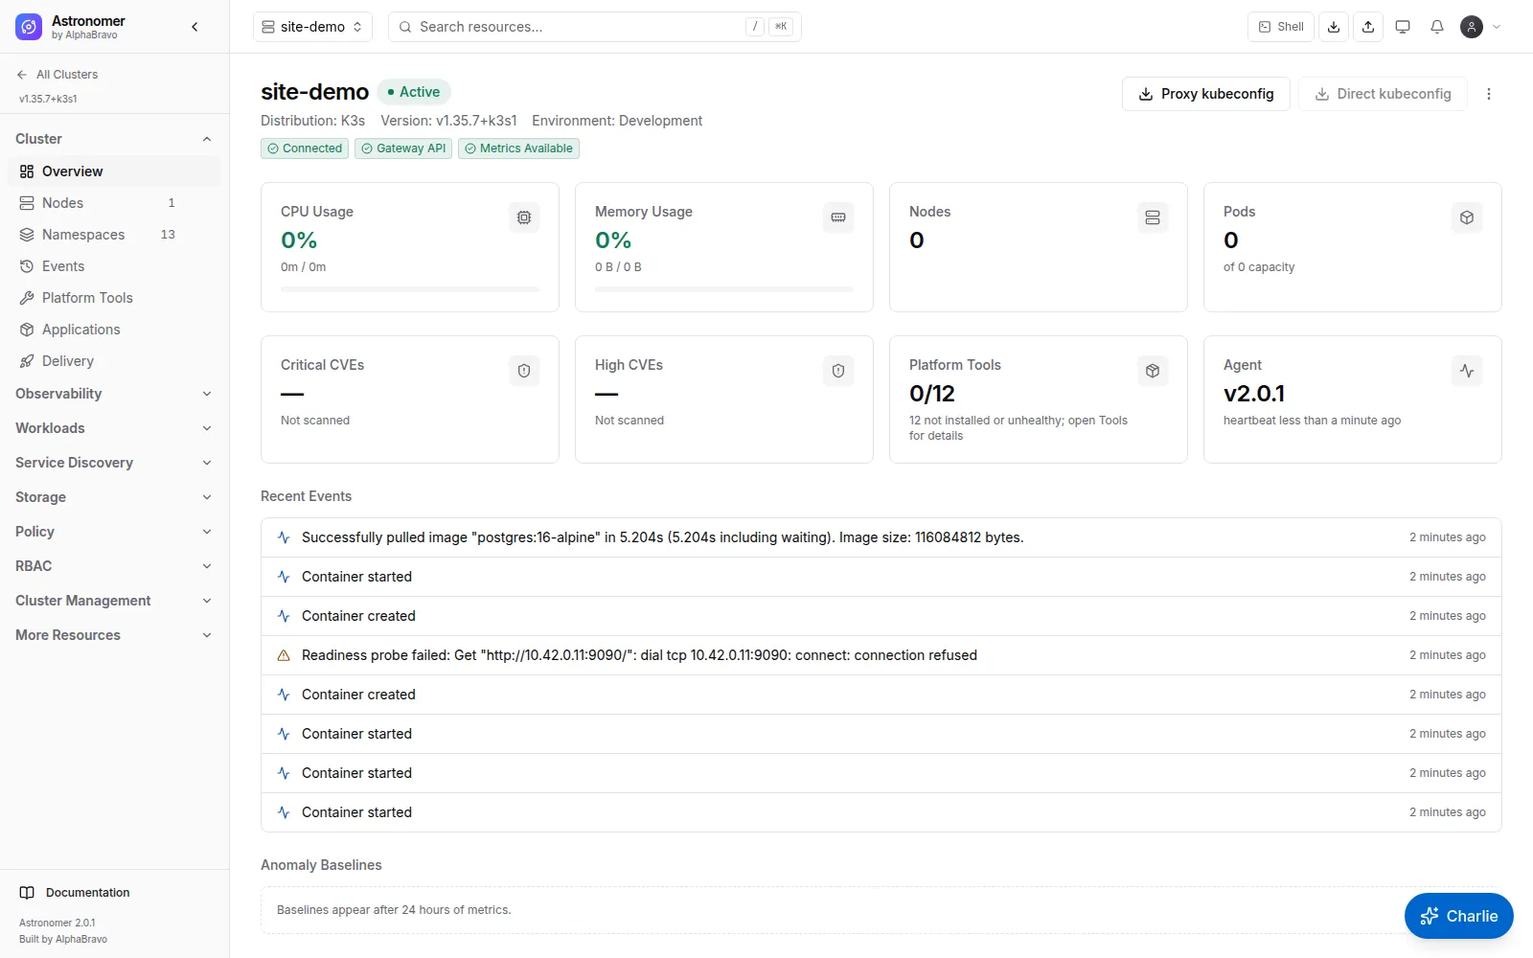This screenshot has height=958, width=1533.
Task: Open Applications in the sidebar
Action: coord(114,330)
